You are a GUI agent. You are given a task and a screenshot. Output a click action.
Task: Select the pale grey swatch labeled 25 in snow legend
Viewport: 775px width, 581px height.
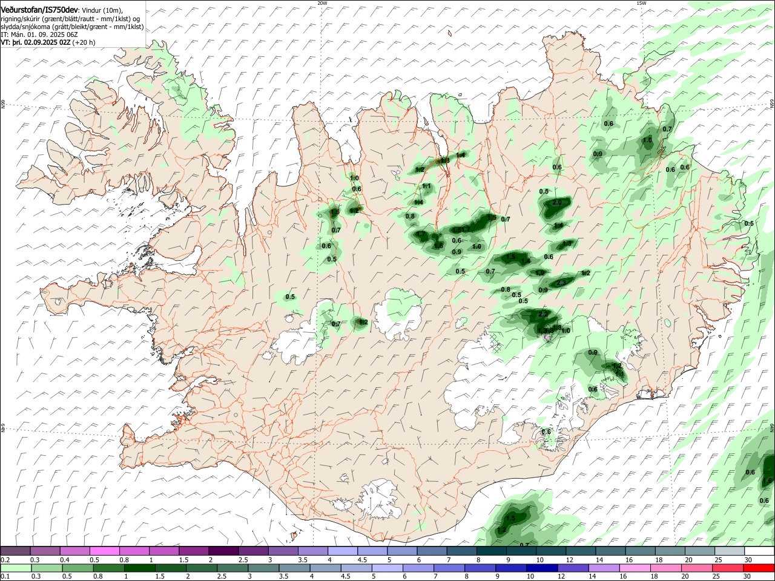tap(730, 551)
